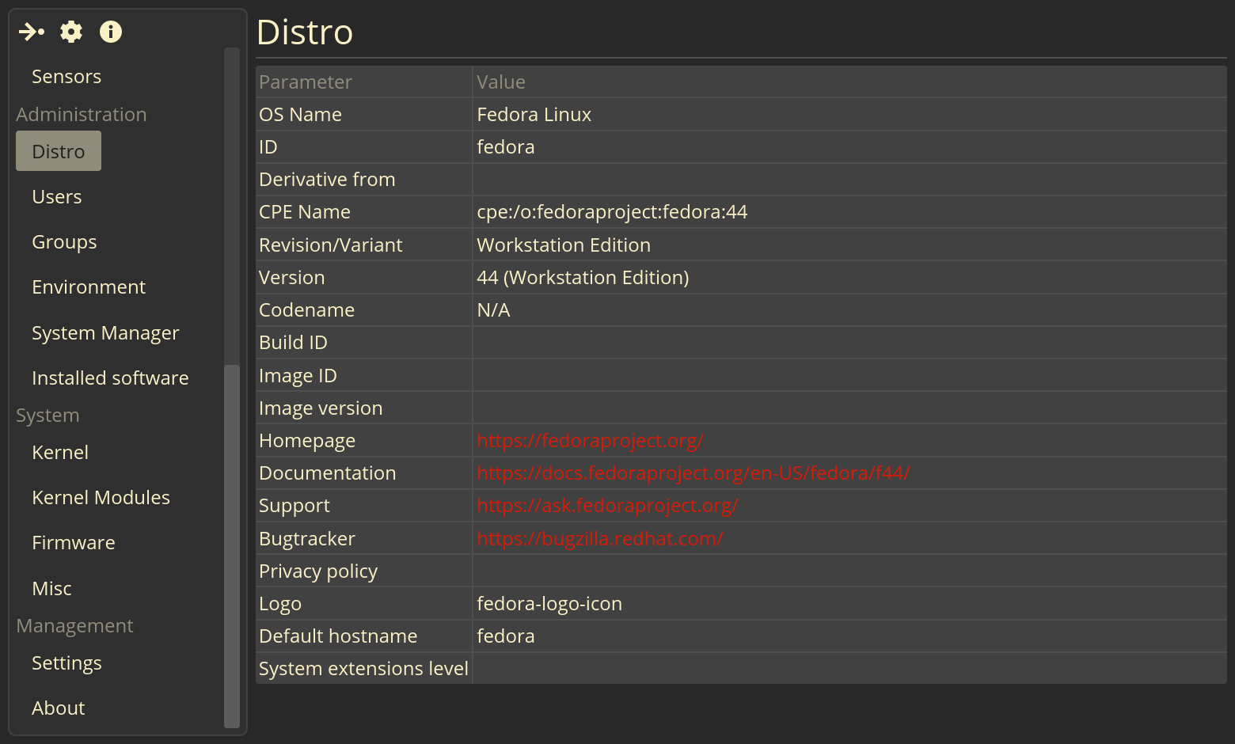Click the 'Administration' sidebar group label
The image size is (1235, 744).
click(82, 115)
